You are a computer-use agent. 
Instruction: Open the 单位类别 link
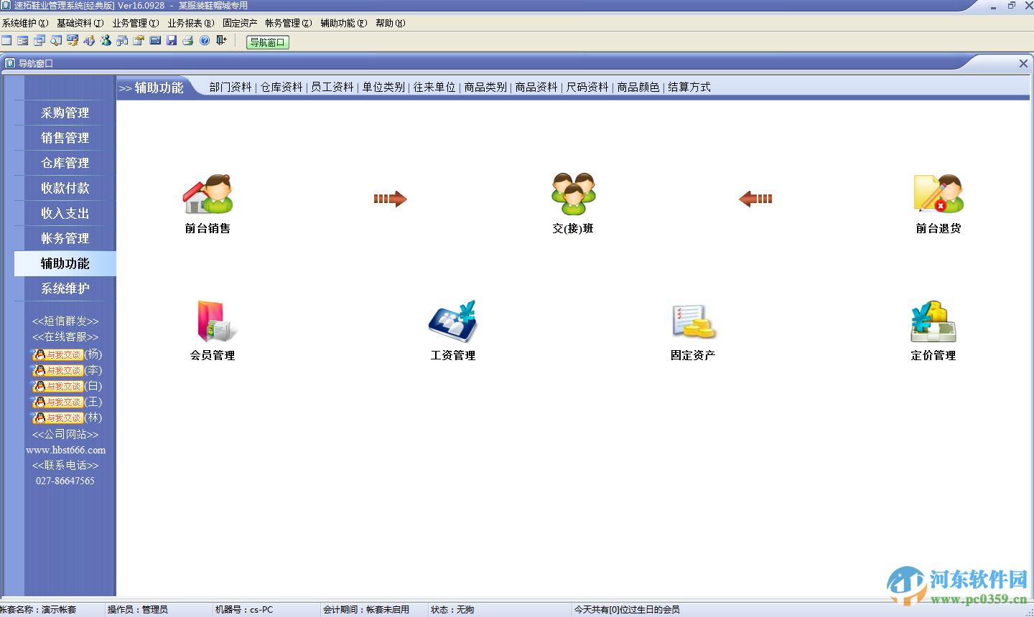coord(383,87)
